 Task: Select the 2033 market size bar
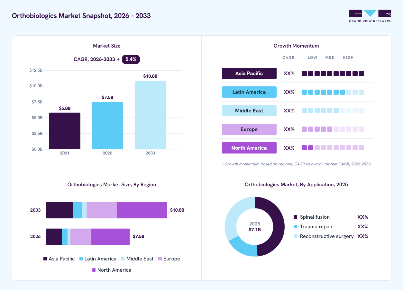(x=150, y=115)
